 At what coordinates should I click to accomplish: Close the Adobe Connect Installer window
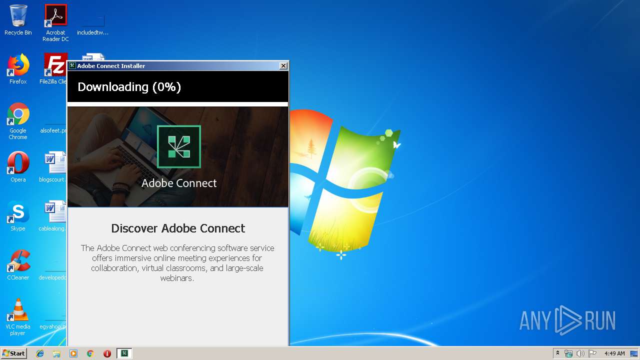coord(283,65)
